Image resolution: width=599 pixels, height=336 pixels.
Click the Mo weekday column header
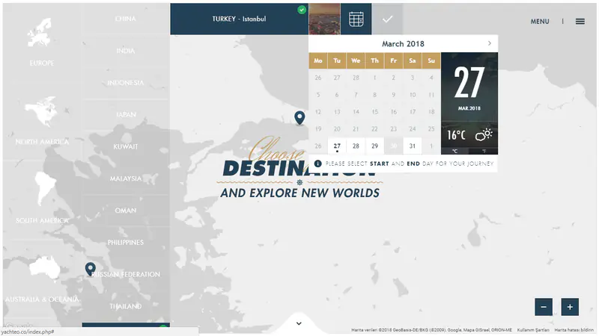317,60
